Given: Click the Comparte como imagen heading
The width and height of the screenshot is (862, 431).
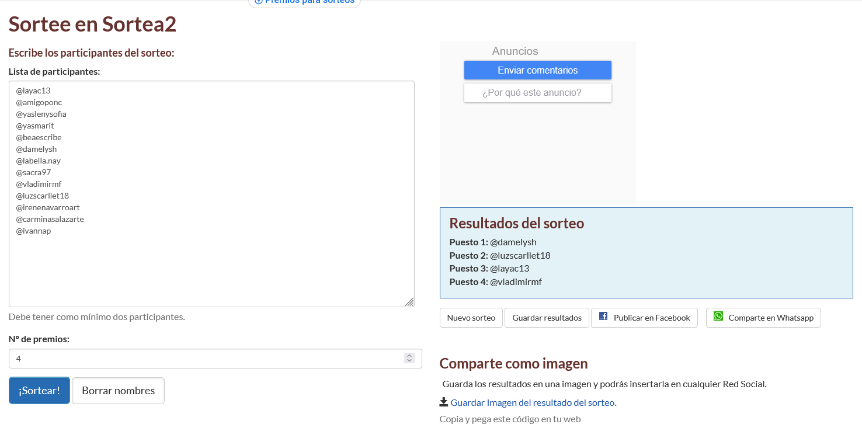Looking at the screenshot, I should (514, 363).
